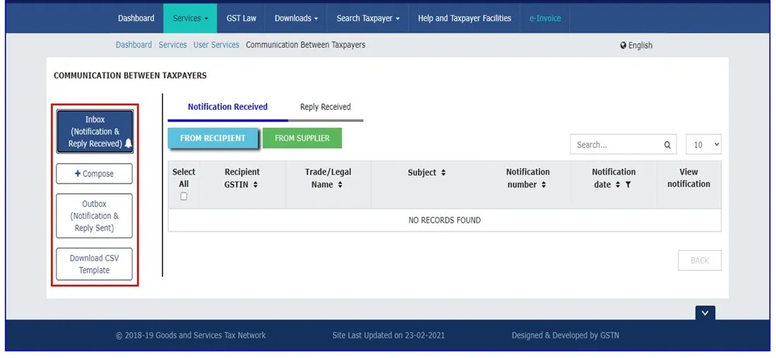Sort by Trade/Legal Name arrows
776x358 pixels.
(x=341, y=185)
